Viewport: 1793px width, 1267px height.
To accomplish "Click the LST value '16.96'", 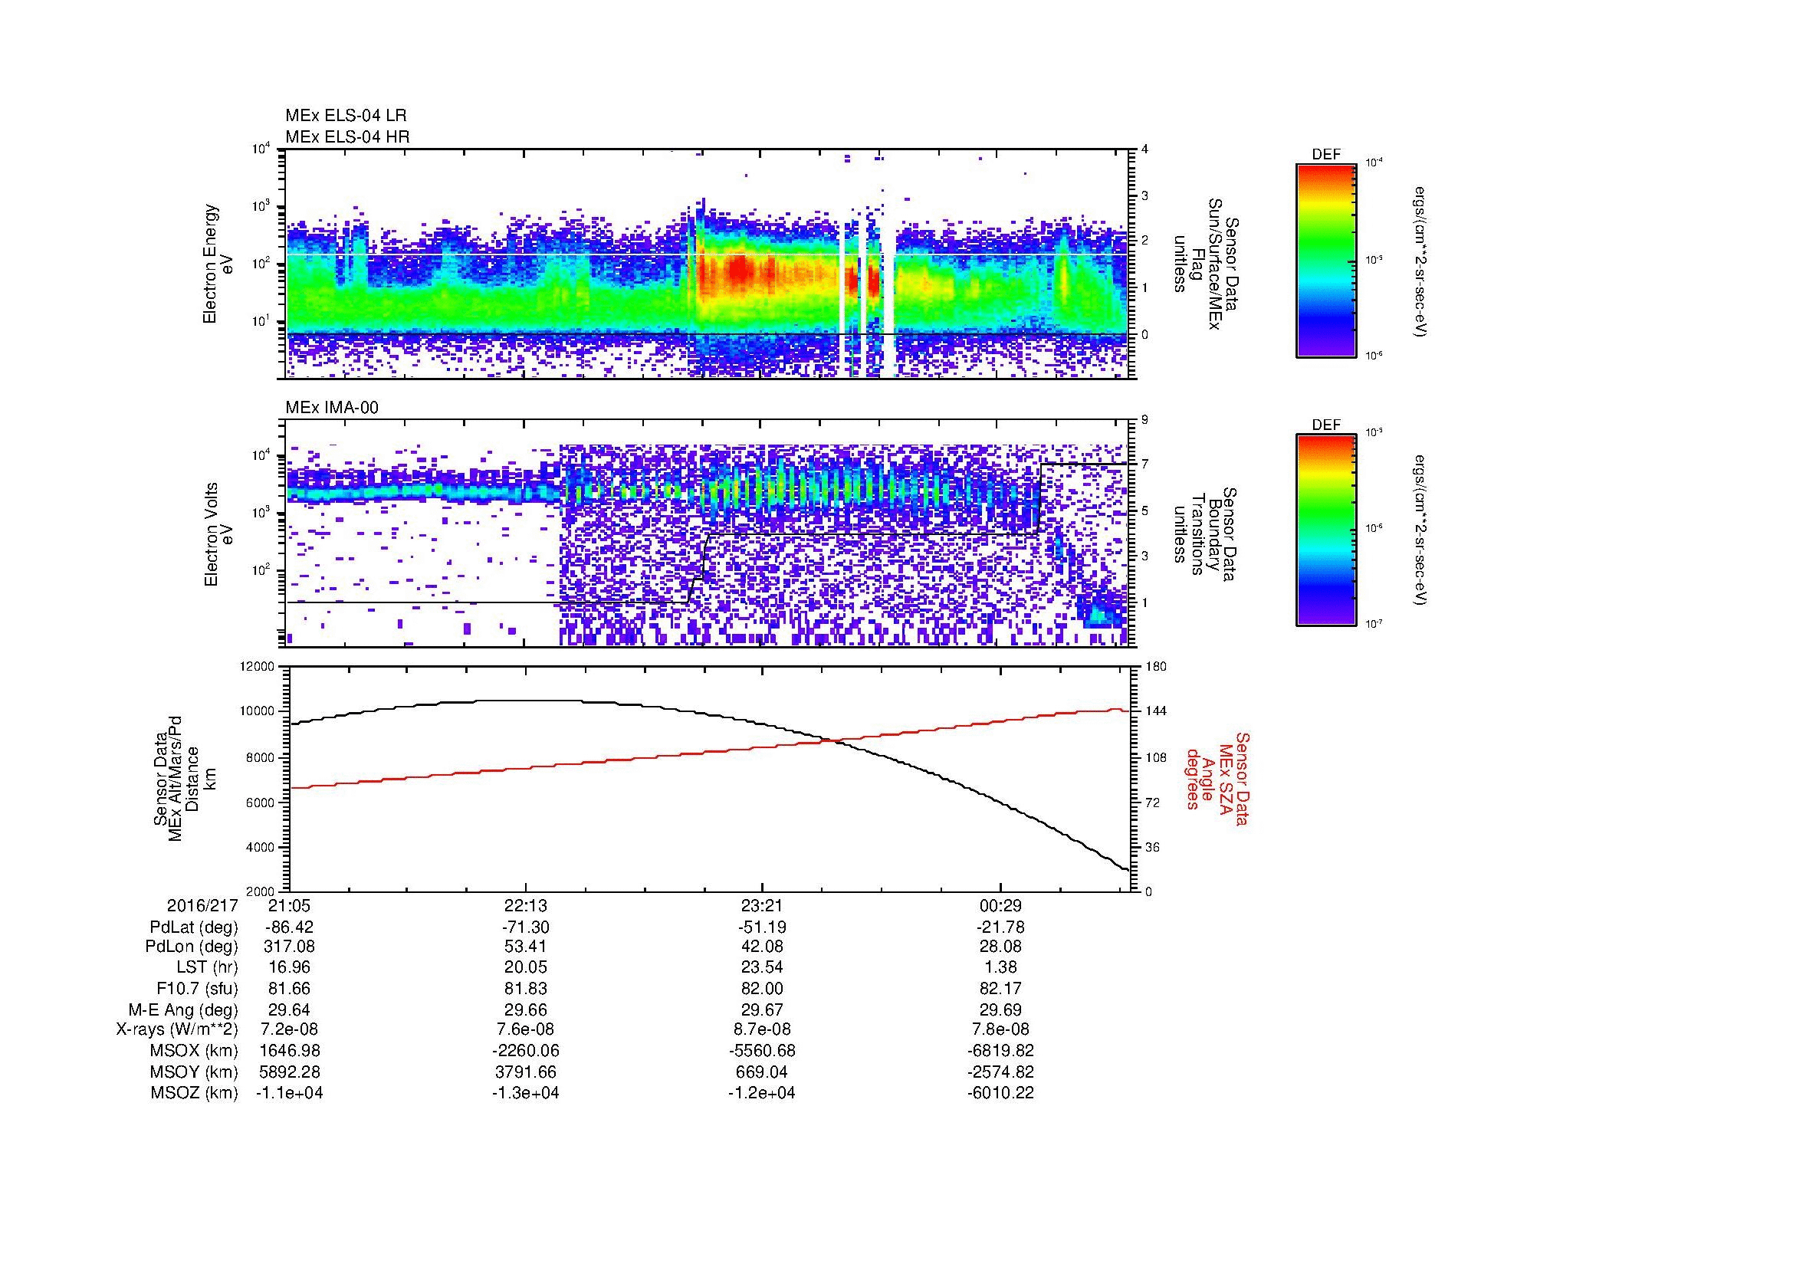I will point(289,967).
